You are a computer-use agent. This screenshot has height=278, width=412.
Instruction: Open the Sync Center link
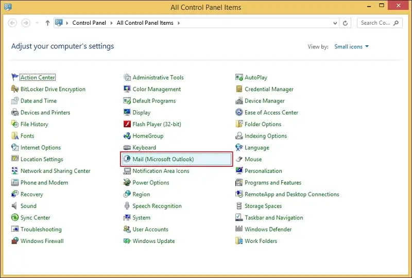pyautogui.click(x=35, y=218)
